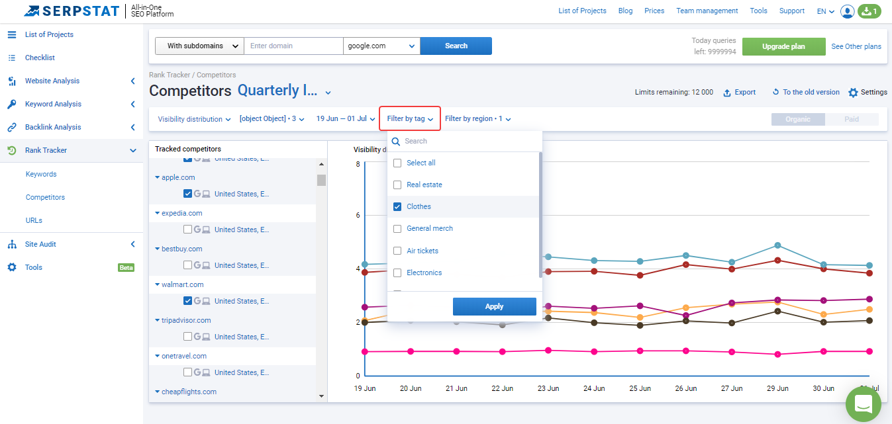Click the Backlink Analysis chain icon
Screen dimensions: 892x424
coord(12,127)
